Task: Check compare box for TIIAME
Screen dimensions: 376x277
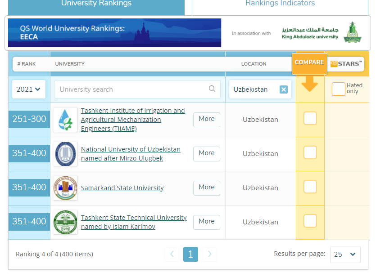Action: (310, 119)
